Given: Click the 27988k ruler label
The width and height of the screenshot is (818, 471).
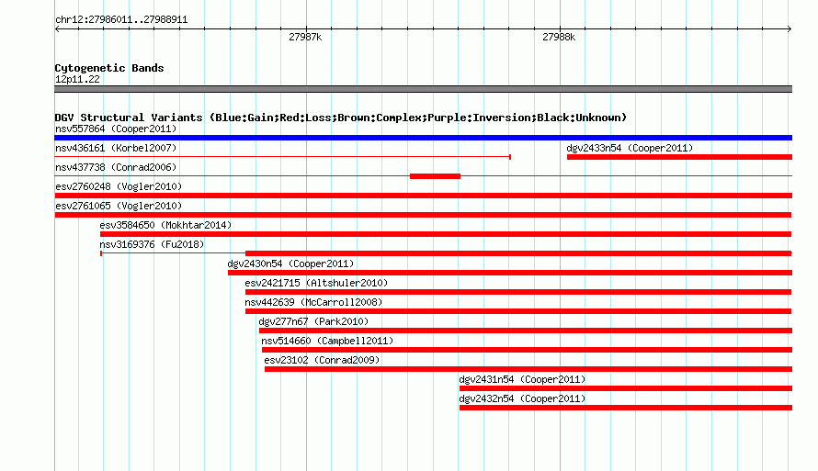Looking at the screenshot, I should coord(559,37).
